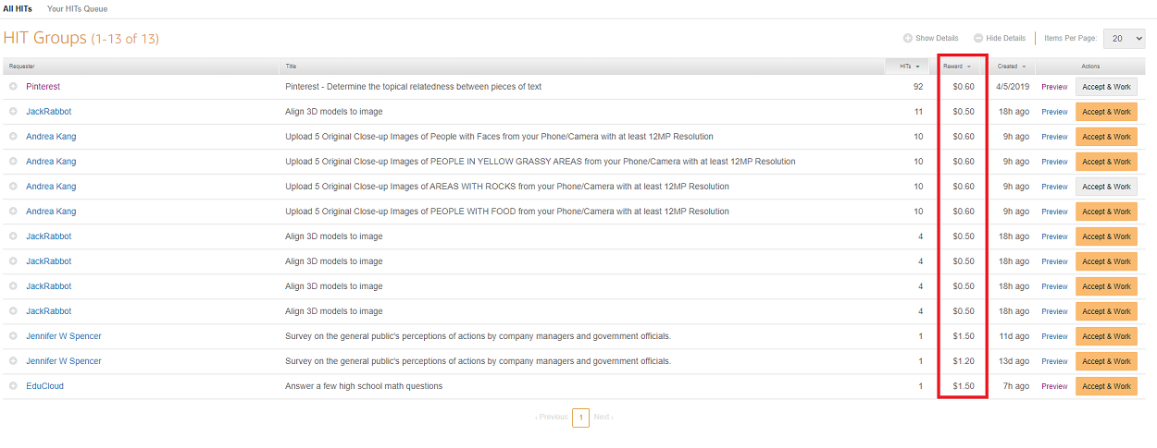Preview the high school math questions HIT
Viewport: 1157px width, 448px height.
click(1054, 386)
